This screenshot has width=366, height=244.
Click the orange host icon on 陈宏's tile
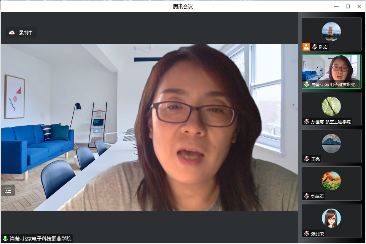click(x=306, y=47)
